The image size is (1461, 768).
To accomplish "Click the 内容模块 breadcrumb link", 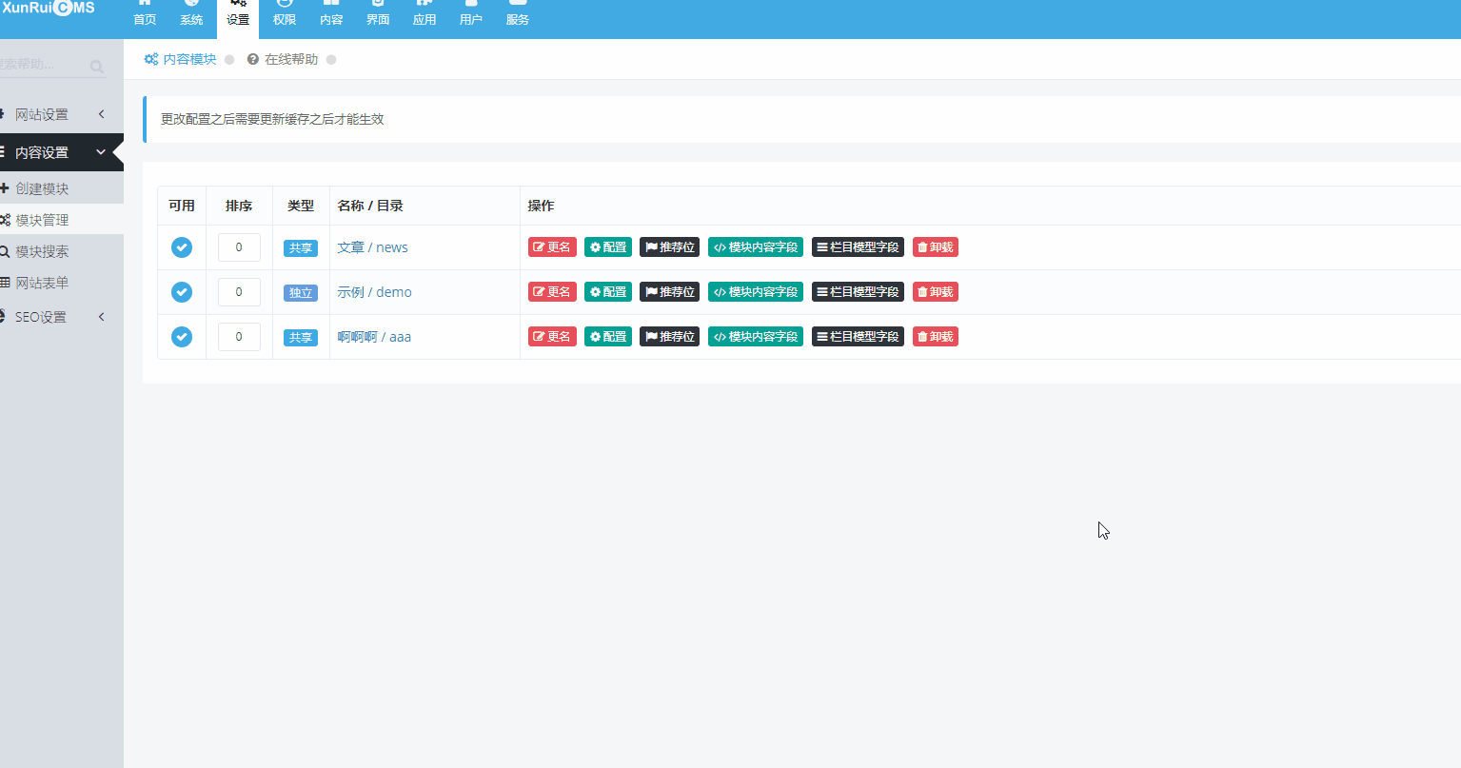I will [x=181, y=59].
